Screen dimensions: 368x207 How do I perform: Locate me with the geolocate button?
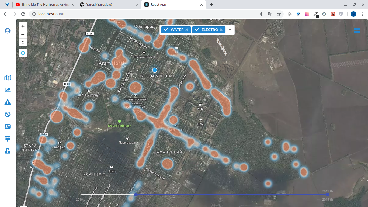pos(23,53)
